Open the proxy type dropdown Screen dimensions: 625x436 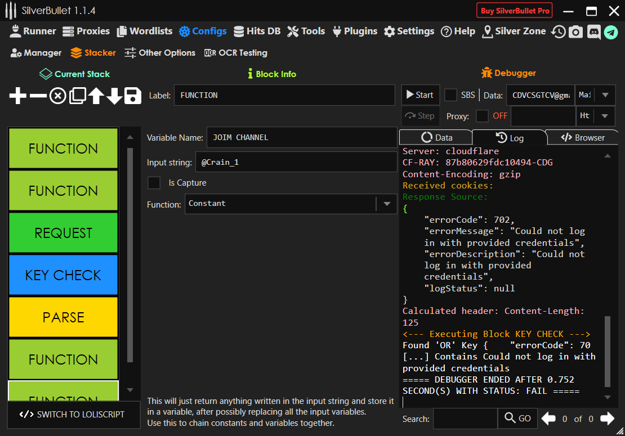605,116
